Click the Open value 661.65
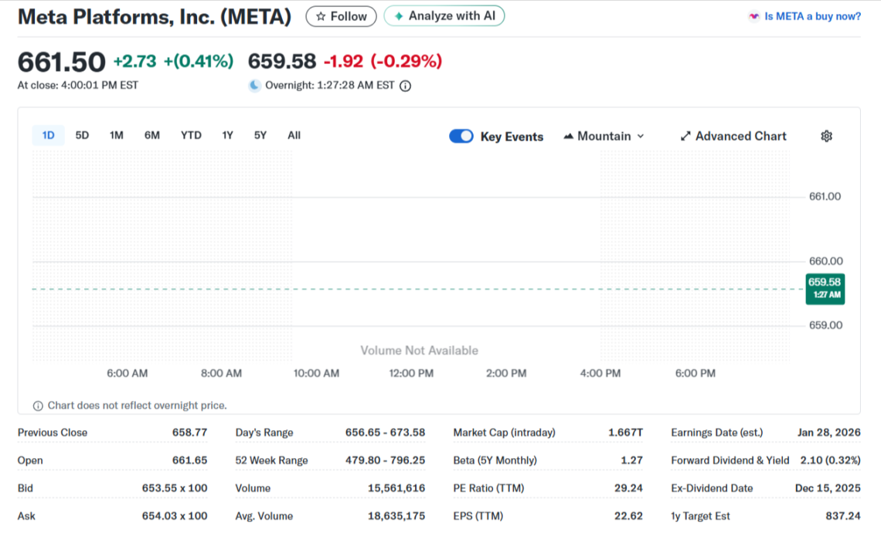This screenshot has width=881, height=536. point(189,460)
